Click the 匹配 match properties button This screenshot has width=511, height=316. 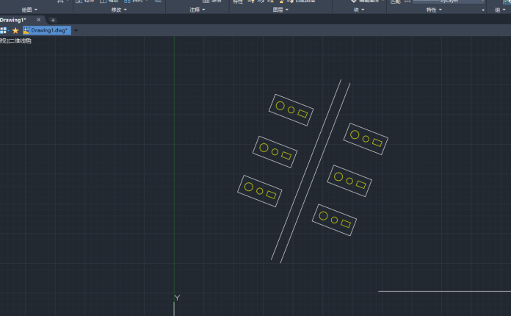[396, 2]
